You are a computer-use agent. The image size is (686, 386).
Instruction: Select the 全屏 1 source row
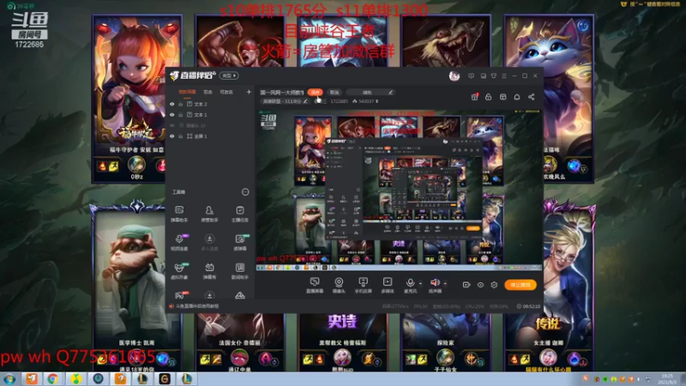[x=210, y=136]
